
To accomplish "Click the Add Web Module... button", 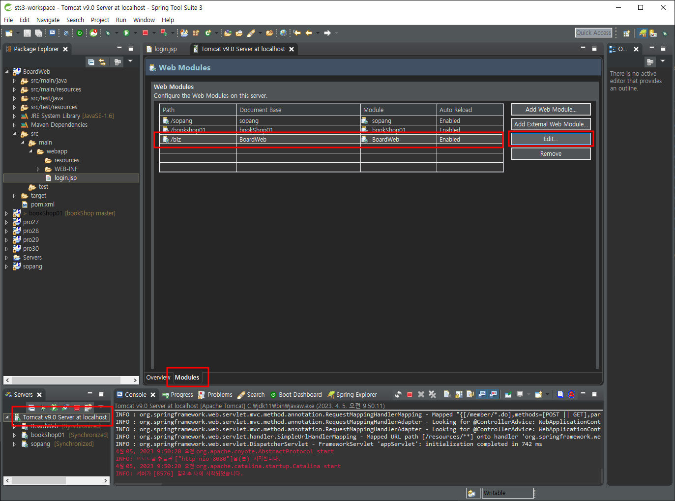I will point(551,110).
